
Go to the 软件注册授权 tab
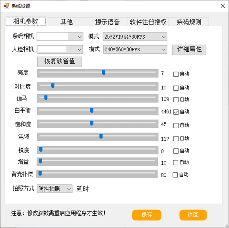[148, 22]
